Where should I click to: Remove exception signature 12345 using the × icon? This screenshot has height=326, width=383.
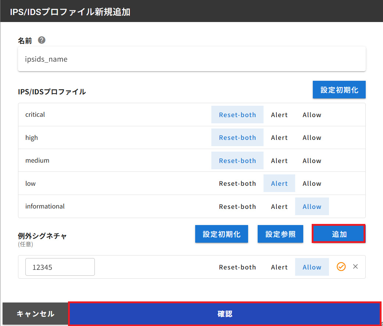point(355,267)
